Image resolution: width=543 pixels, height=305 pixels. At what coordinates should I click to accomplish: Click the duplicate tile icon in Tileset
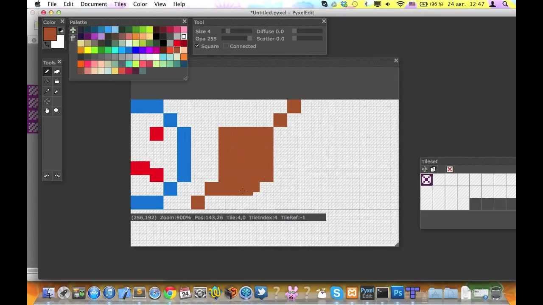point(433,169)
